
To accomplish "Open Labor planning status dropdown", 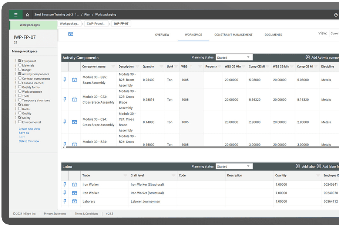I will pyautogui.click(x=234, y=166).
